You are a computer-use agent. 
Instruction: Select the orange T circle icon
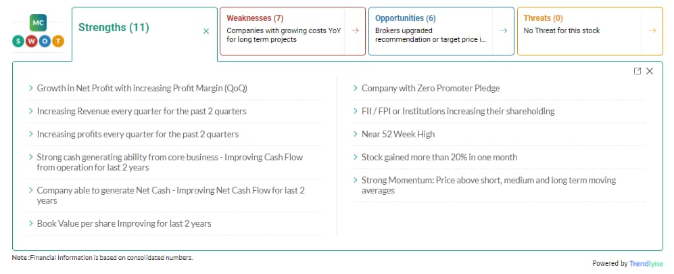(58, 41)
